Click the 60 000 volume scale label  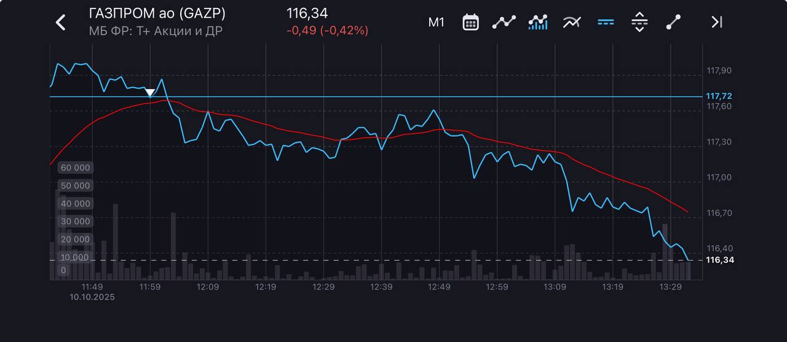point(74,168)
